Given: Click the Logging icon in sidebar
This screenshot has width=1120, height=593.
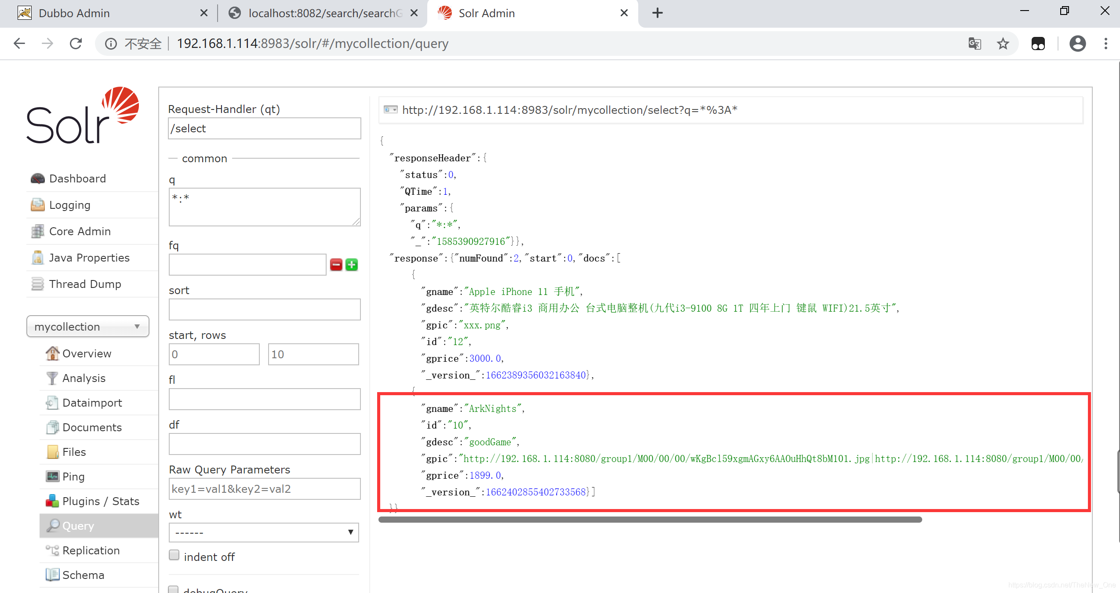Looking at the screenshot, I should pos(37,204).
